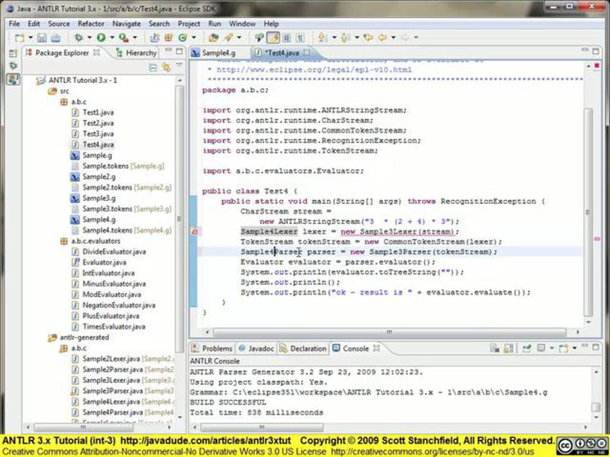Open the Navigate menu
The image size is (610, 457).
127,24
